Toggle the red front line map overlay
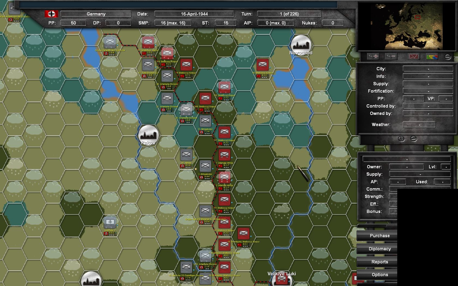The image size is (458, 286). pyautogui.click(x=413, y=56)
